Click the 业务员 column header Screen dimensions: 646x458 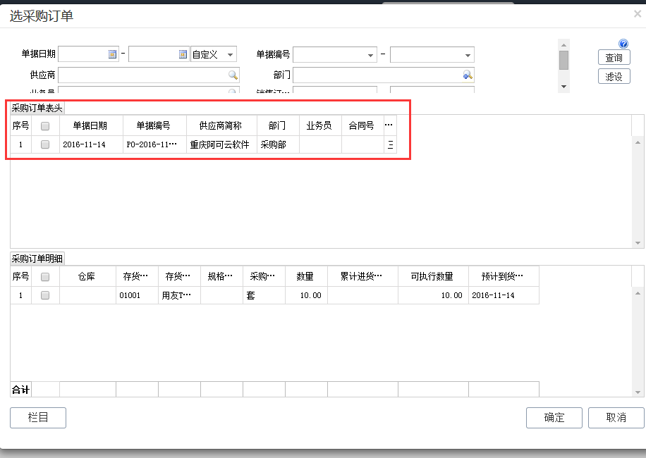[320, 125]
